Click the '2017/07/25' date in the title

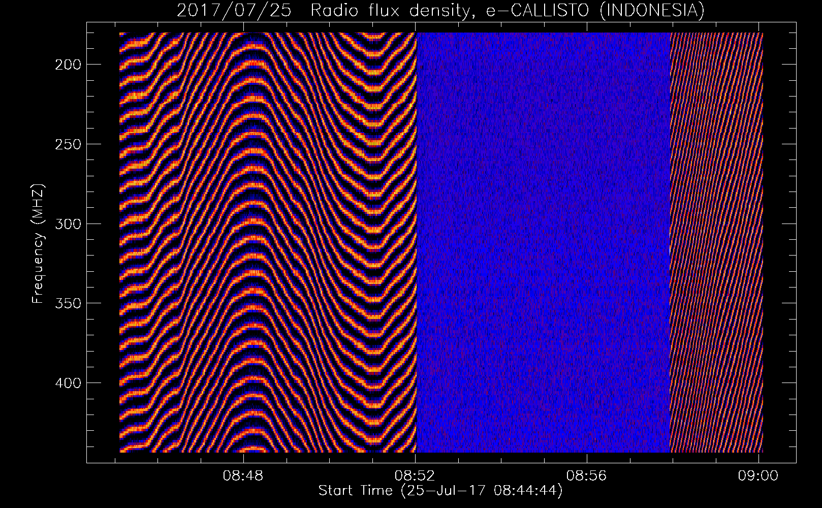point(234,10)
